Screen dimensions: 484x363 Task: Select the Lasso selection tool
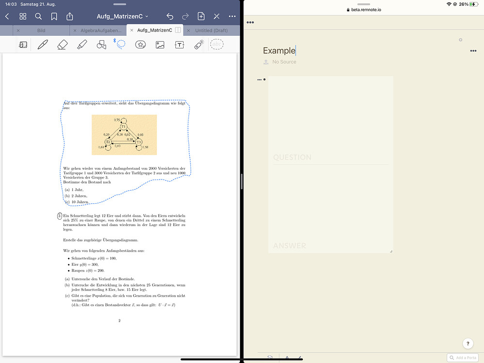pyautogui.click(x=120, y=44)
